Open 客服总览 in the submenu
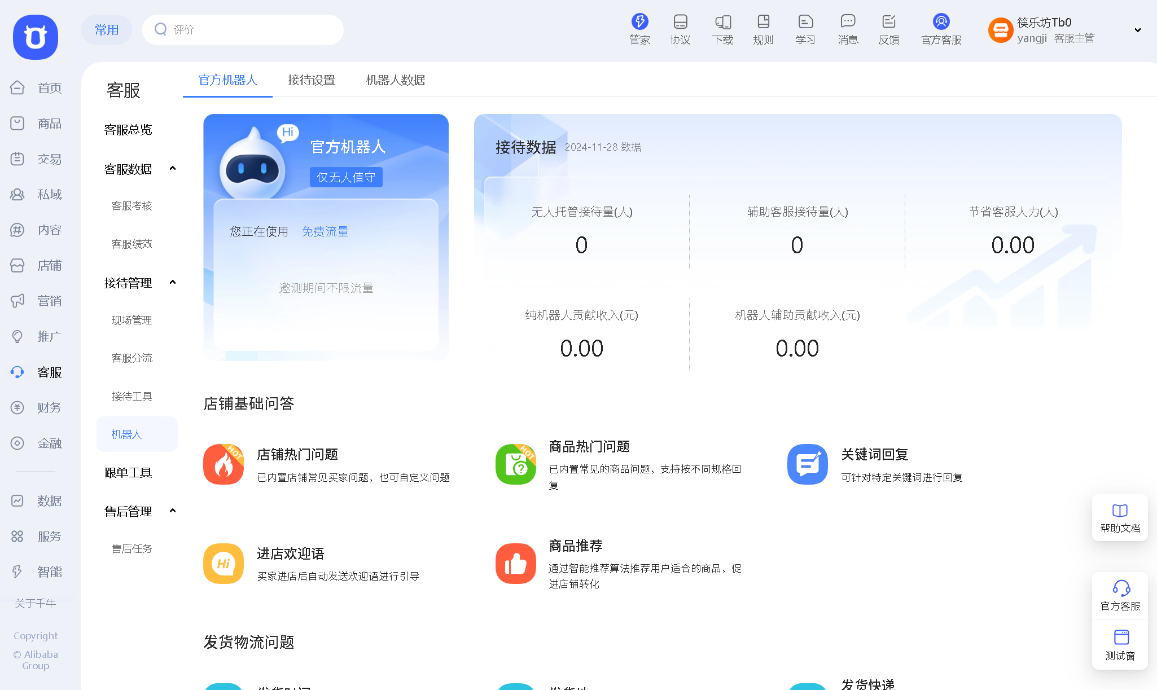 (128, 130)
